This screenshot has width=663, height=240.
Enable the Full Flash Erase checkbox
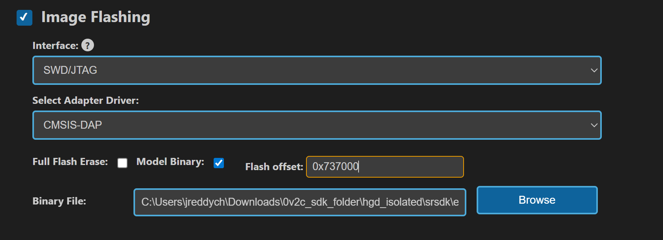click(x=122, y=163)
